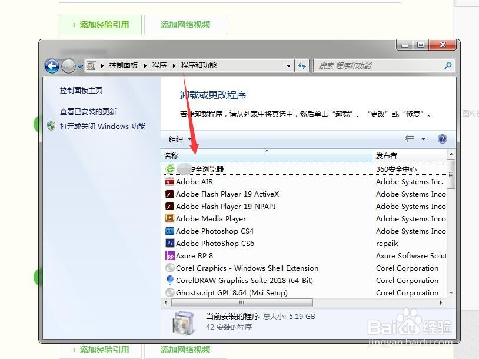479x359 pixels.
Task: Open the address bar history dropdown
Action: click(x=288, y=66)
